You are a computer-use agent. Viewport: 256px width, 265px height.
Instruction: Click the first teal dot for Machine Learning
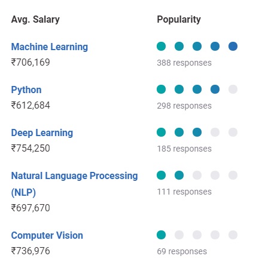coord(161,47)
